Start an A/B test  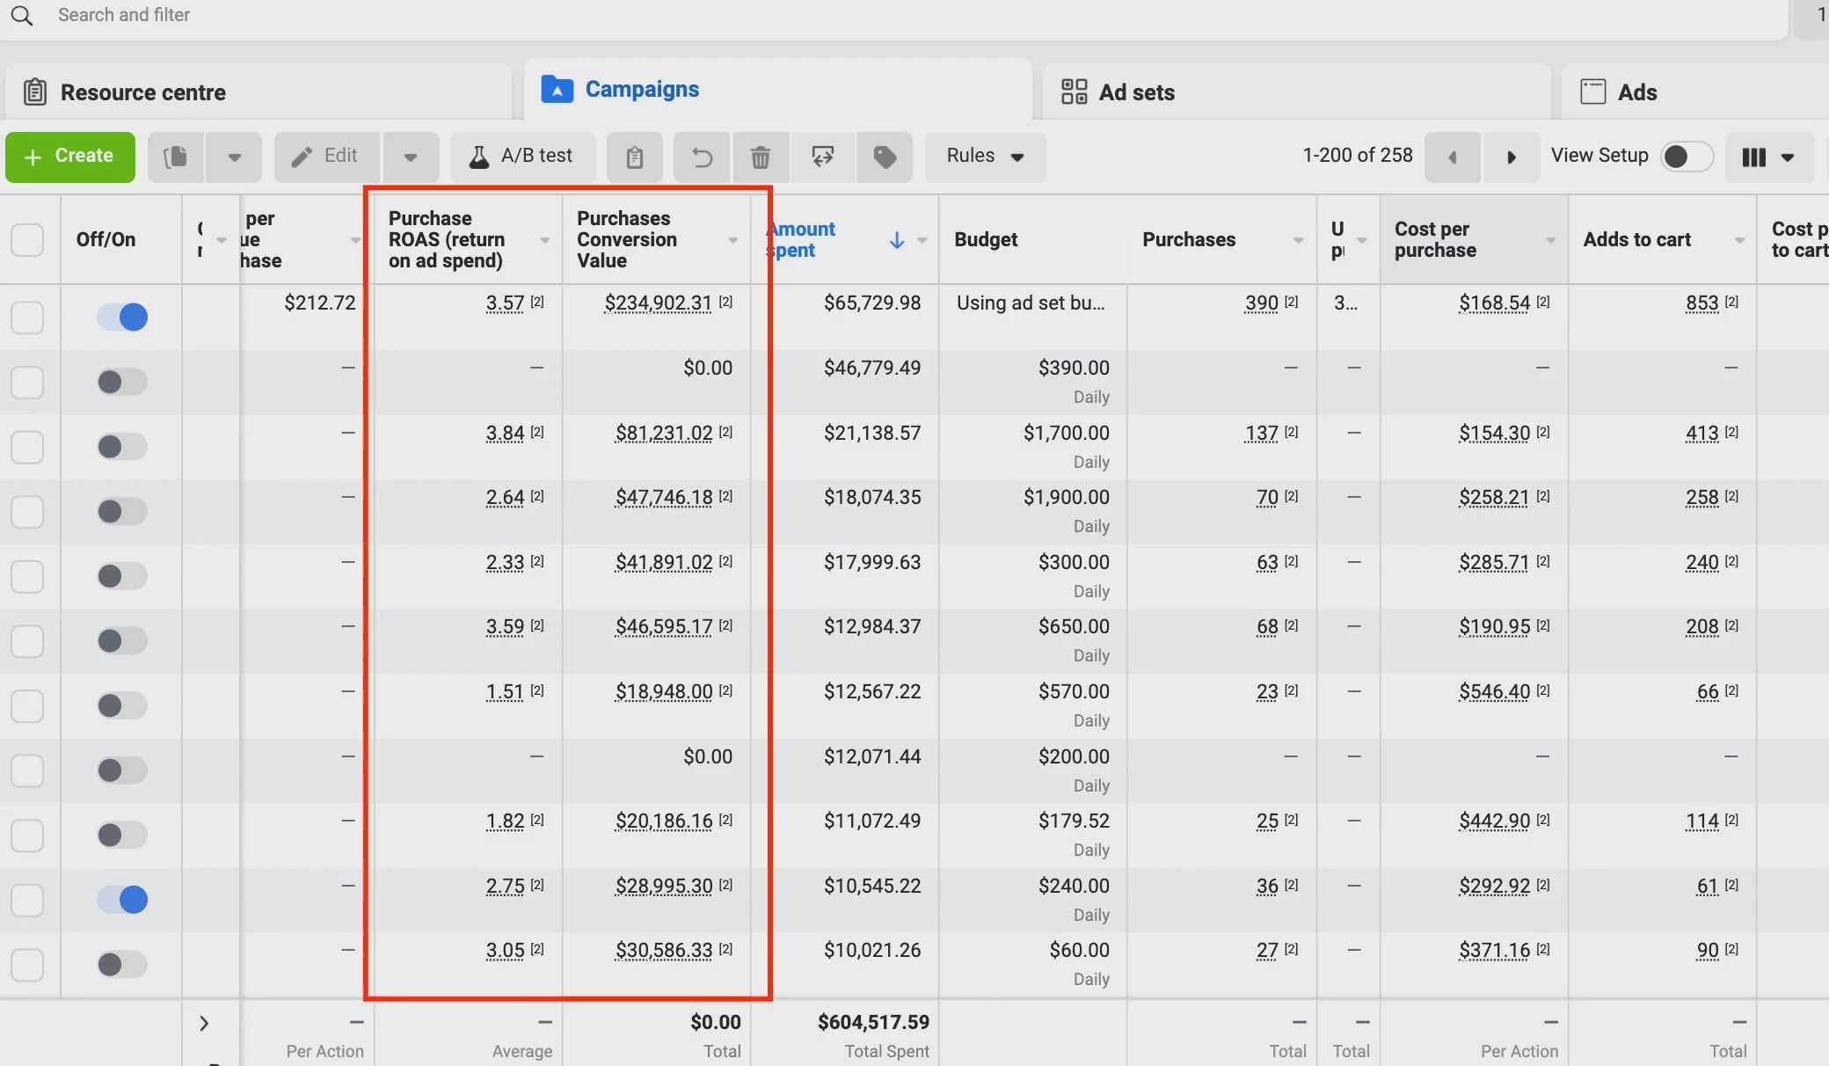pos(521,157)
